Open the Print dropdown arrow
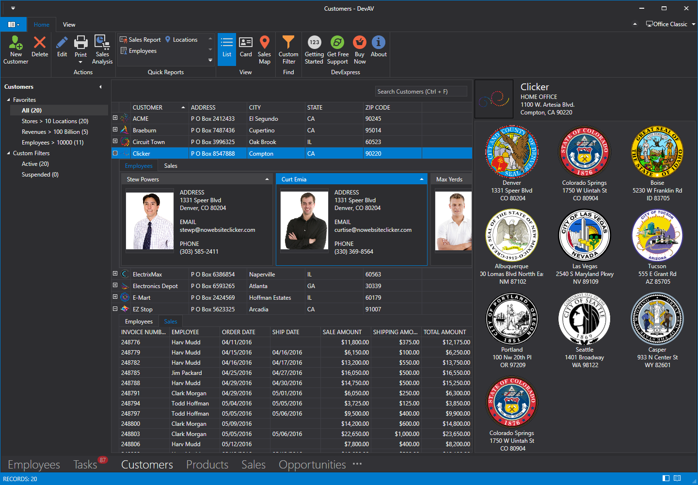Screen dimensions: 698x485 (x=80, y=62)
